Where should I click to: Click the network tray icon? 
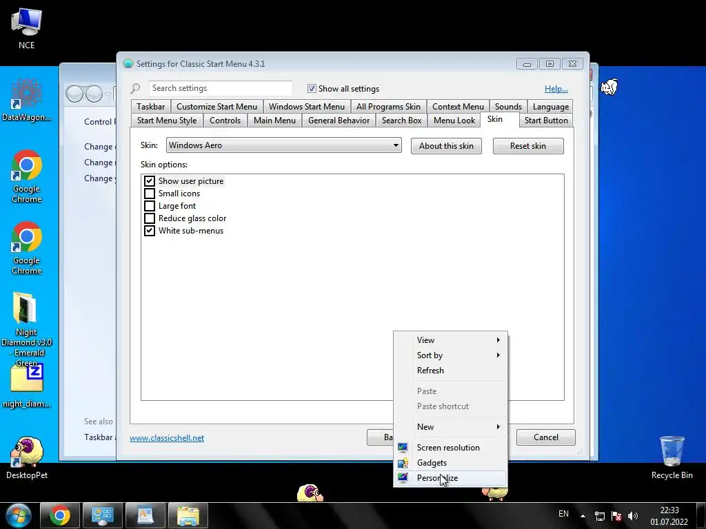tap(600, 516)
